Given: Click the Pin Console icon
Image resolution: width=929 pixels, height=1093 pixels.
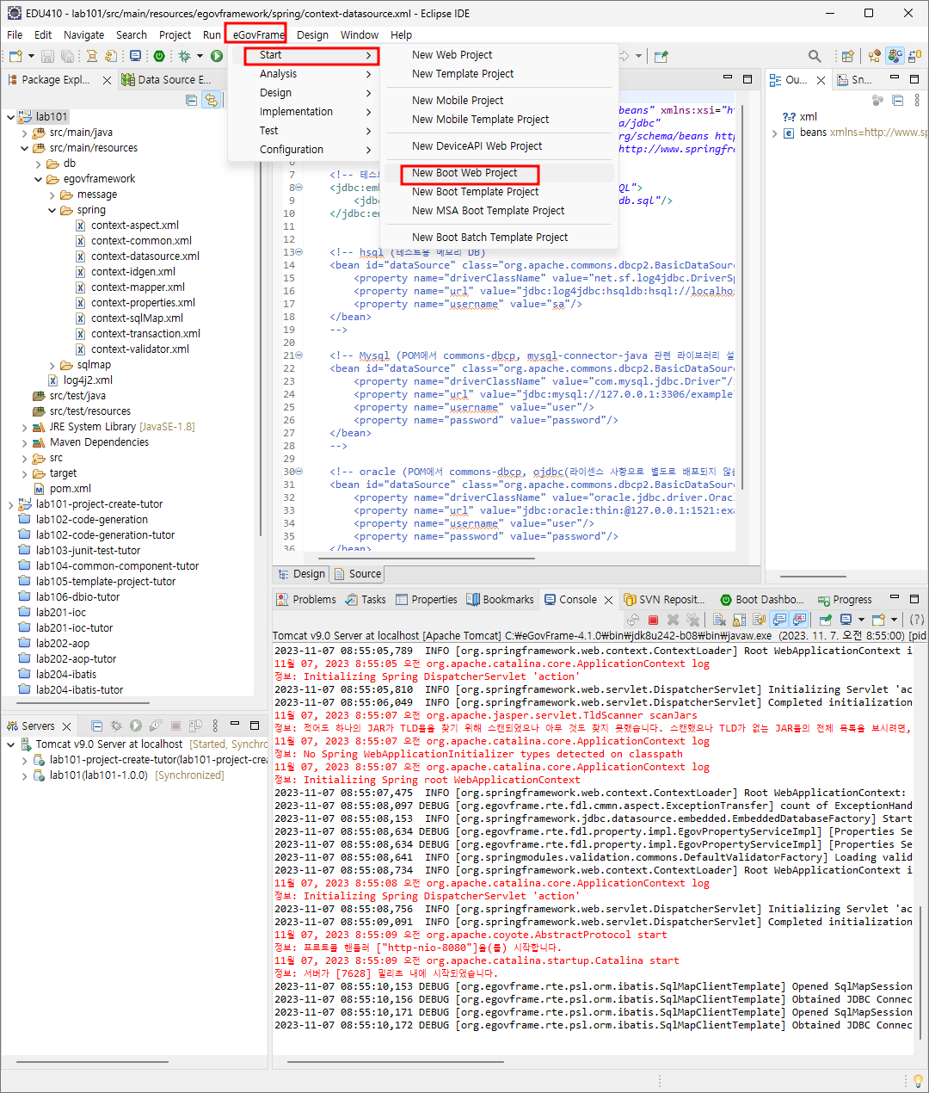Looking at the screenshot, I should click(x=825, y=620).
